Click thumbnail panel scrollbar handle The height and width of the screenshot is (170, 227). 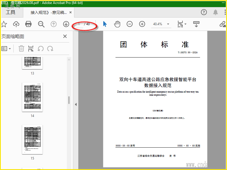click(69, 100)
